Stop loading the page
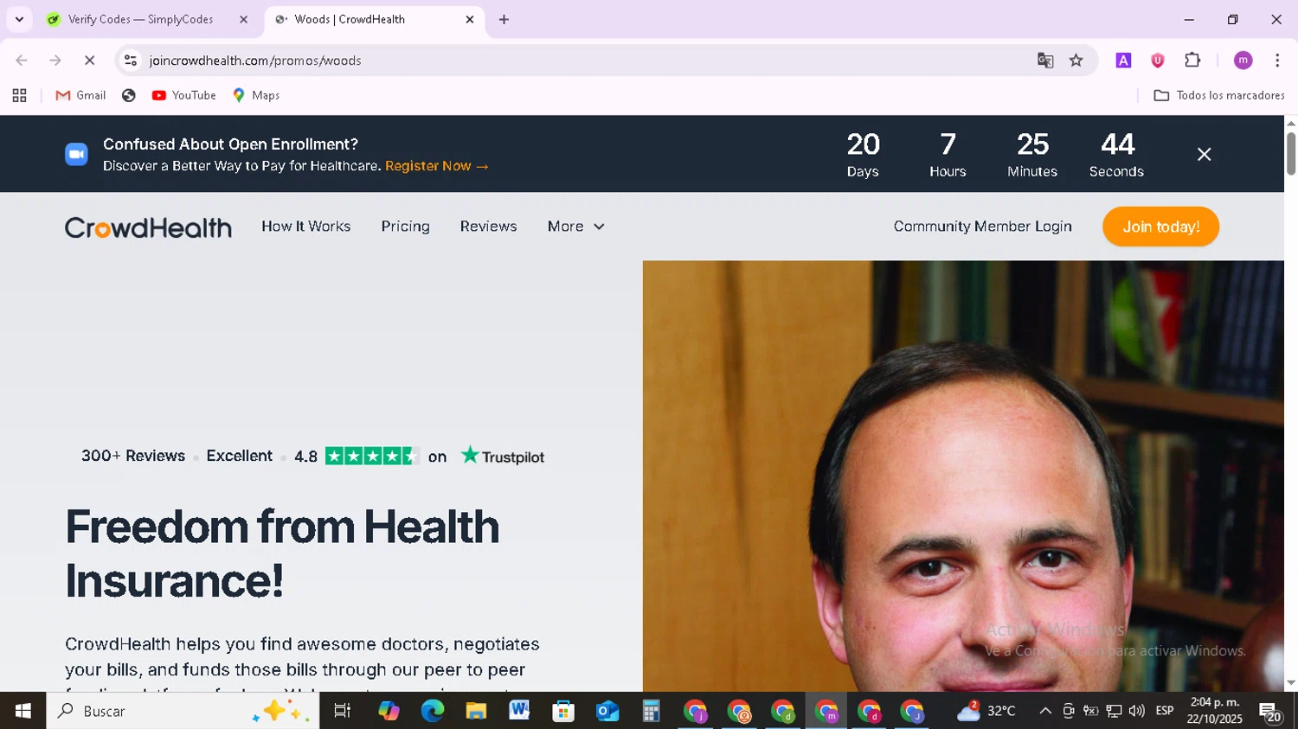This screenshot has height=729, width=1298. coord(89,61)
